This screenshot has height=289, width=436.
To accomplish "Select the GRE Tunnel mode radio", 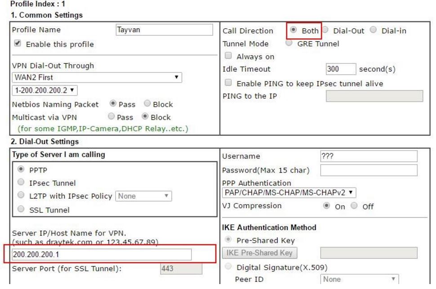I will (289, 44).
